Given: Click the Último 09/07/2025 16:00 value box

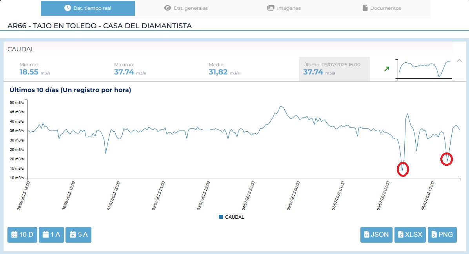Looking at the screenshot, I should click(x=334, y=69).
